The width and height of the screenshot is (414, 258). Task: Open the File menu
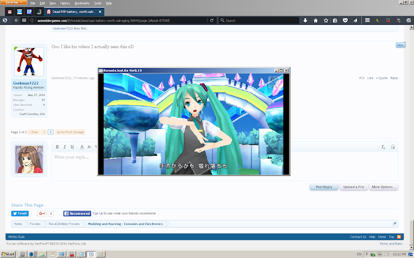coord(33,3)
